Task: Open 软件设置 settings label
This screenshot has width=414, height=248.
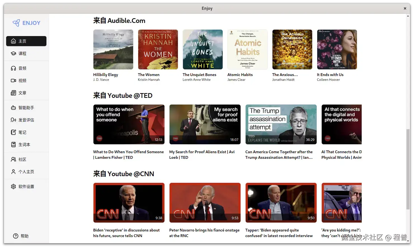Action: [x=26, y=186]
